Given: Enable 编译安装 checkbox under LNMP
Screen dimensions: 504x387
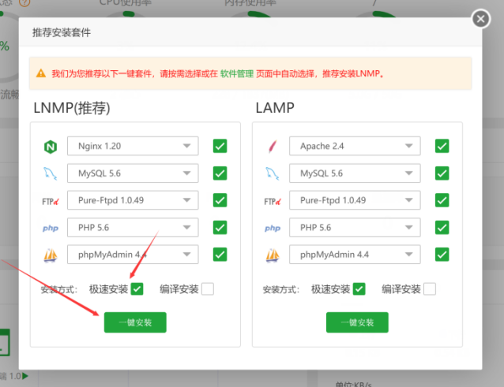Looking at the screenshot, I should (x=208, y=289).
